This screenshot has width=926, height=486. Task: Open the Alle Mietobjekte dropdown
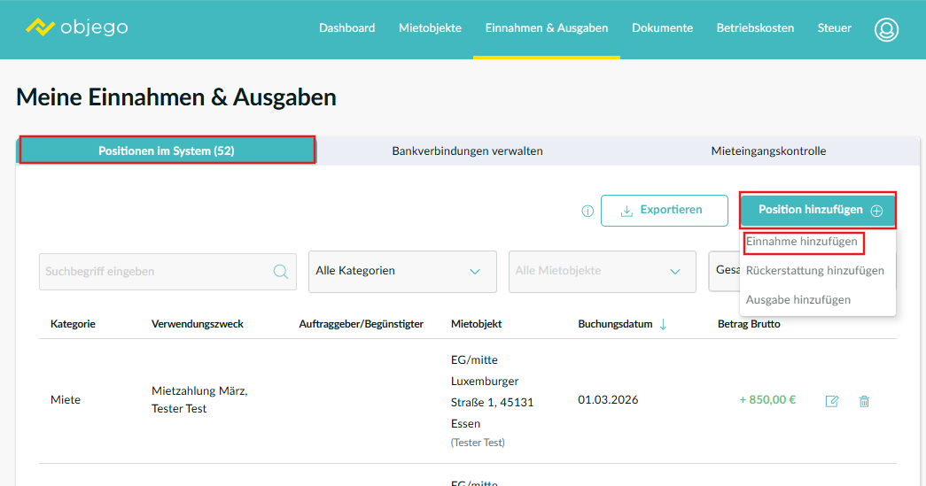(x=602, y=271)
